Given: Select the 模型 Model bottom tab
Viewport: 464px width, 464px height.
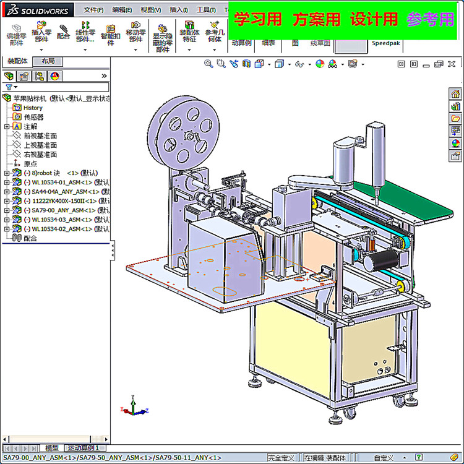Looking at the screenshot, I should [x=52, y=448].
